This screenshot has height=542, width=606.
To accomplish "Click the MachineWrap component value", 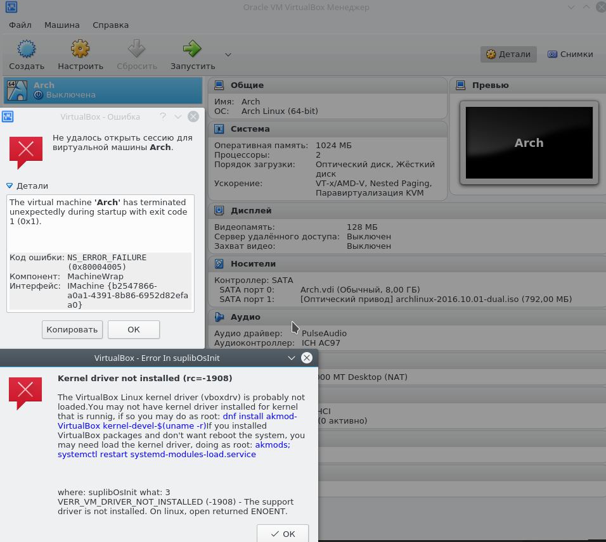I will click(95, 277).
